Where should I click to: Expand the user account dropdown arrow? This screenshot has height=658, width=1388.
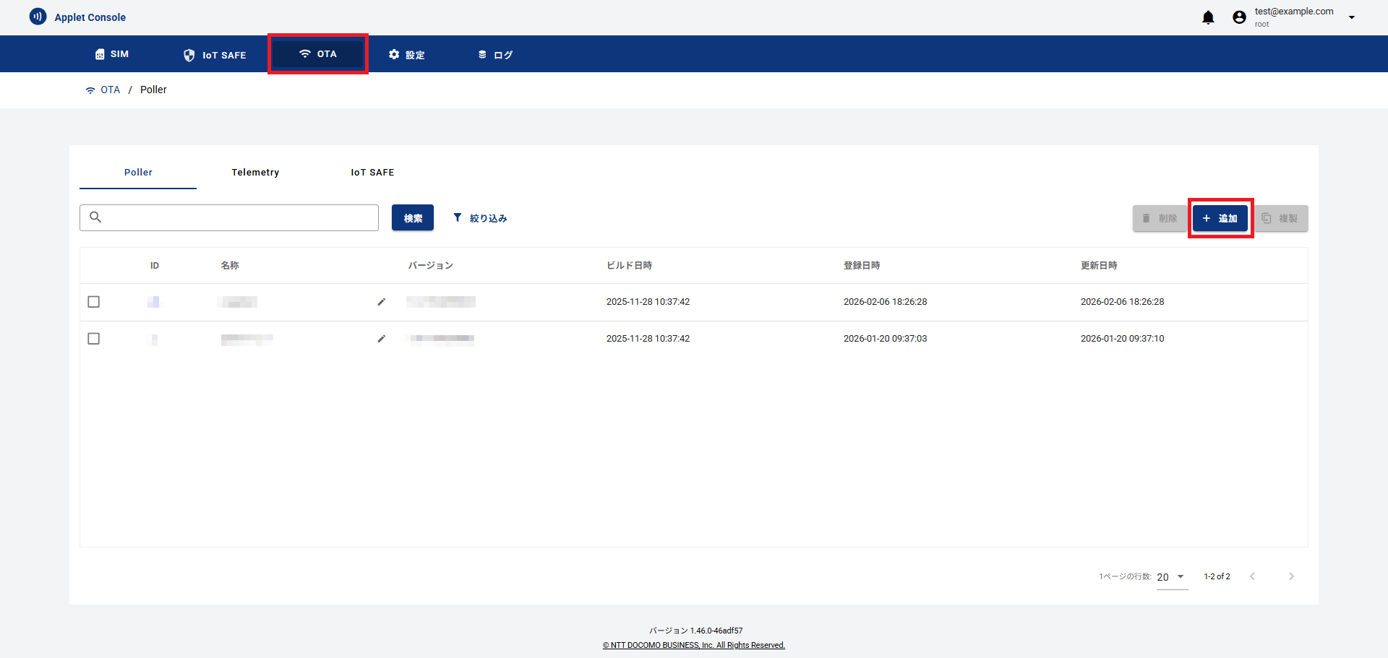point(1351,17)
